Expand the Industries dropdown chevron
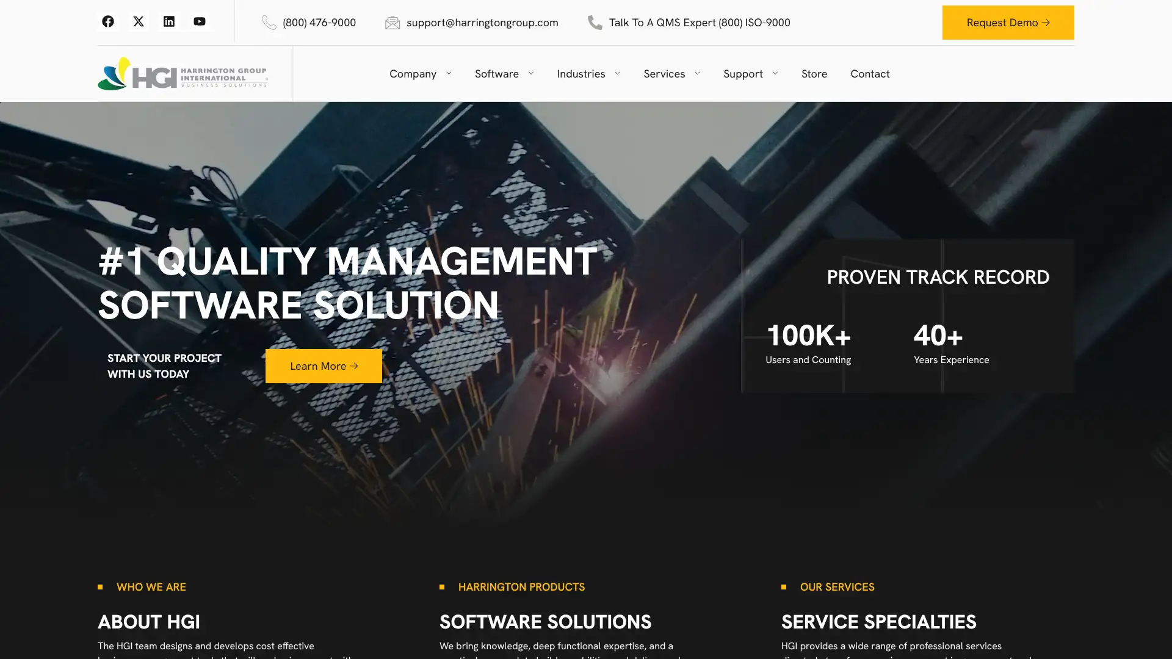 coord(617,73)
